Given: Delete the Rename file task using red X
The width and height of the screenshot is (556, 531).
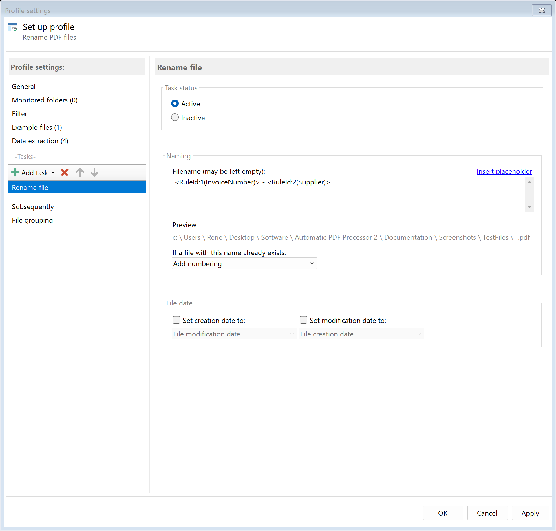Looking at the screenshot, I should click(x=64, y=173).
